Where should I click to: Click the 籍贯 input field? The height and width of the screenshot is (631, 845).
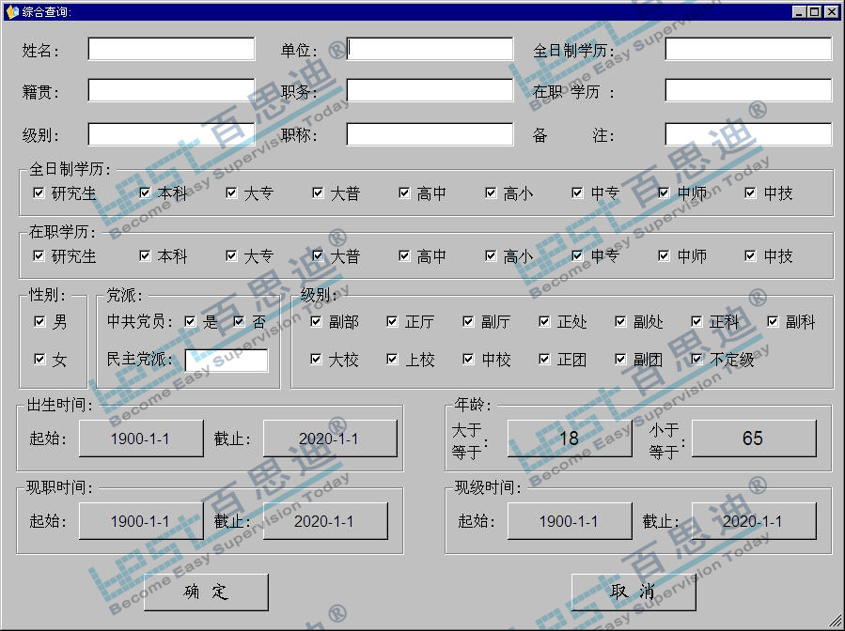[x=171, y=90]
